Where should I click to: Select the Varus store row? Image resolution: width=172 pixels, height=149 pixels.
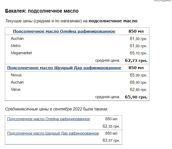[16, 89]
